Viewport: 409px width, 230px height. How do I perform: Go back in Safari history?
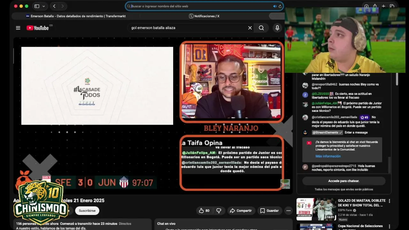coord(54,6)
